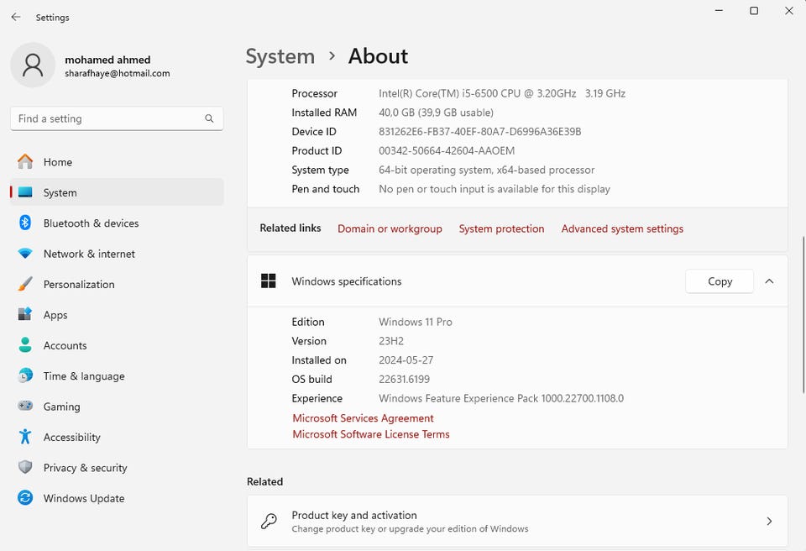The height and width of the screenshot is (551, 806).
Task: Click the Installed on date 2024-05-27
Action: coord(406,359)
